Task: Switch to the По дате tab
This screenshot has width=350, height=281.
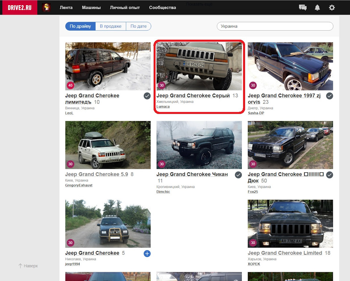Action: coord(139,26)
